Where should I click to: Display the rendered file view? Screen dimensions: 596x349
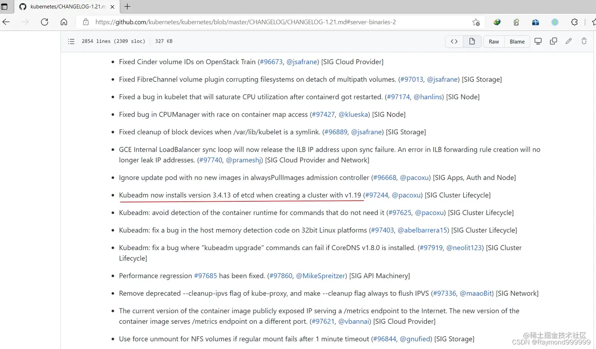coord(472,41)
